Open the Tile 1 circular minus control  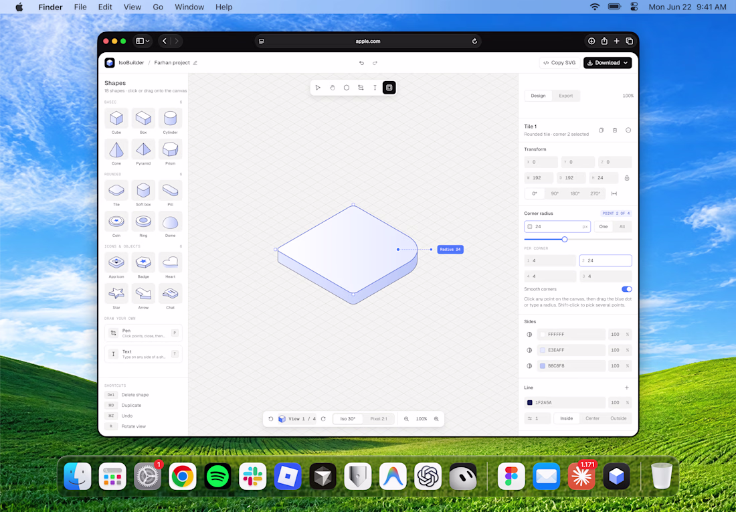(x=628, y=130)
